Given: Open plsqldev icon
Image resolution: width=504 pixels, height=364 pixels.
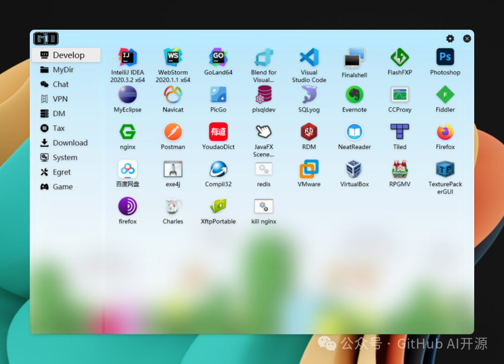Looking at the screenshot, I should [x=264, y=94].
